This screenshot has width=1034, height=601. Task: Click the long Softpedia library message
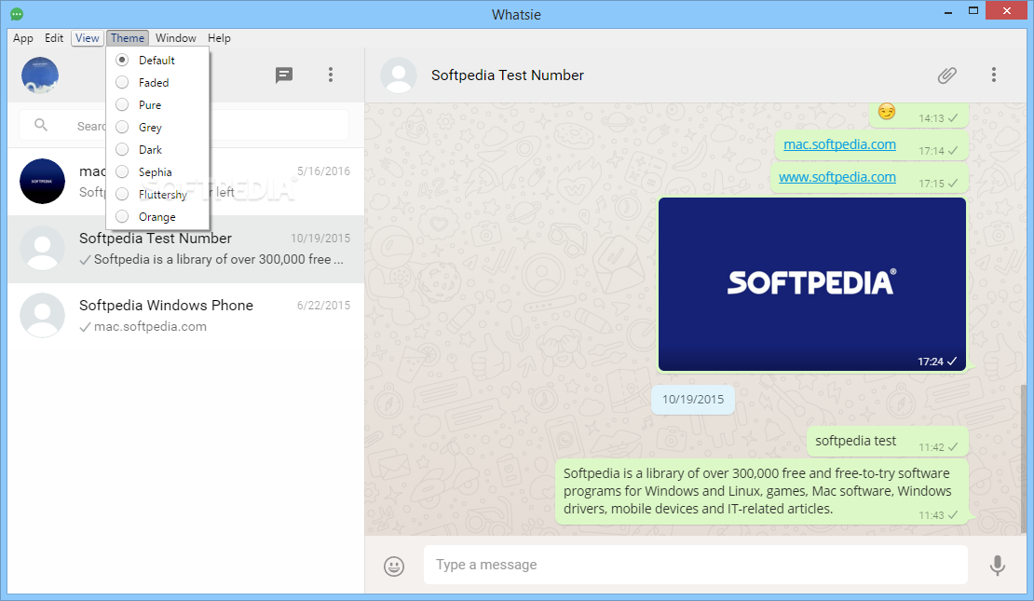(x=761, y=491)
